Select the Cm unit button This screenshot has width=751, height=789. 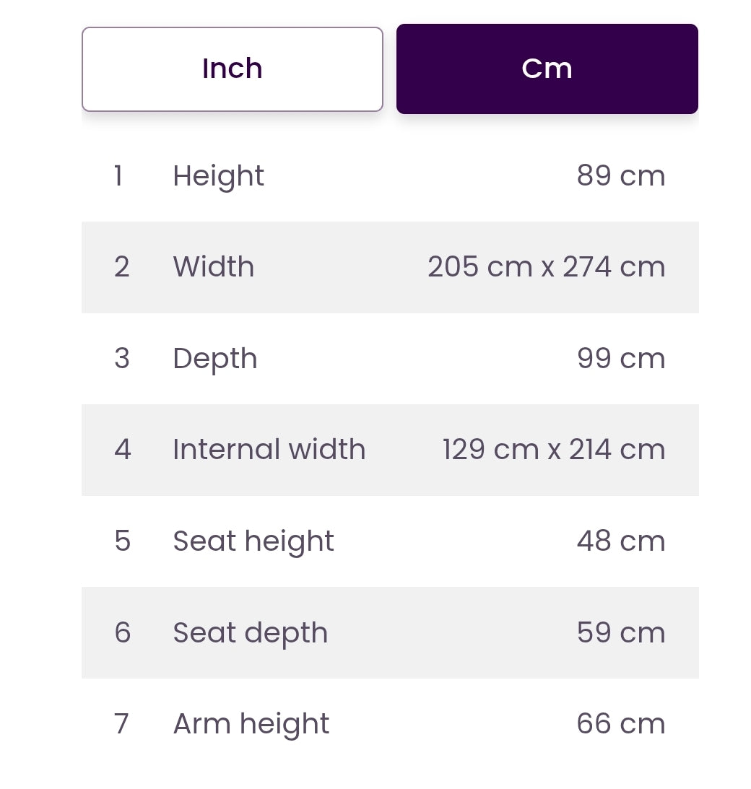[547, 69]
